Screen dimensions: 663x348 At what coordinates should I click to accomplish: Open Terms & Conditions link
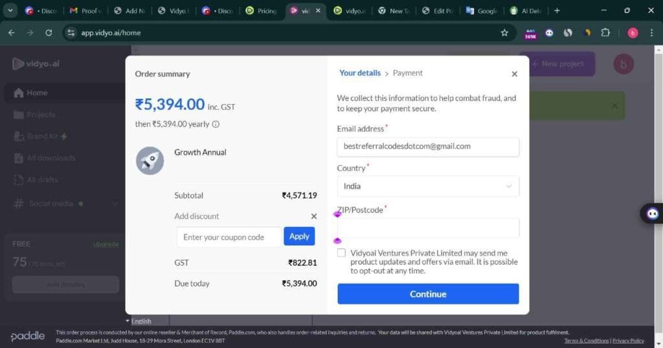[x=587, y=341]
